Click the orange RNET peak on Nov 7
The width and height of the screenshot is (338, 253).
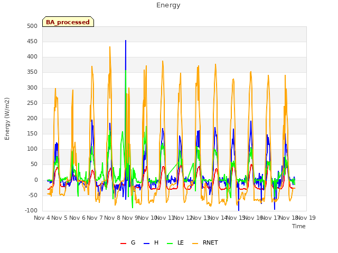coord(110,47)
